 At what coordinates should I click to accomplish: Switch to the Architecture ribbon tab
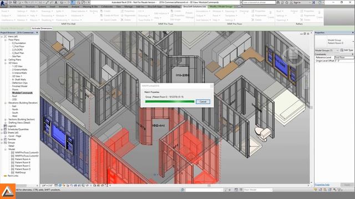[16, 7]
